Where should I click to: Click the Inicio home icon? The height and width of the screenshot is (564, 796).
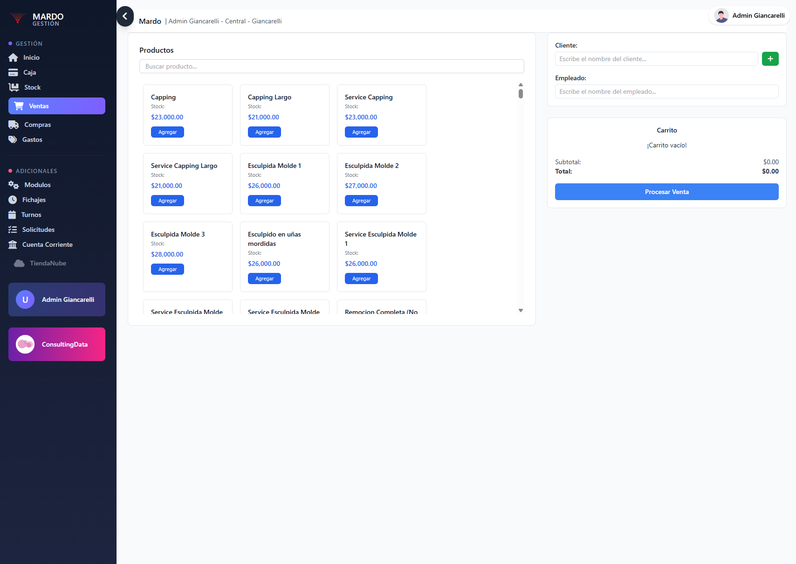(x=13, y=57)
